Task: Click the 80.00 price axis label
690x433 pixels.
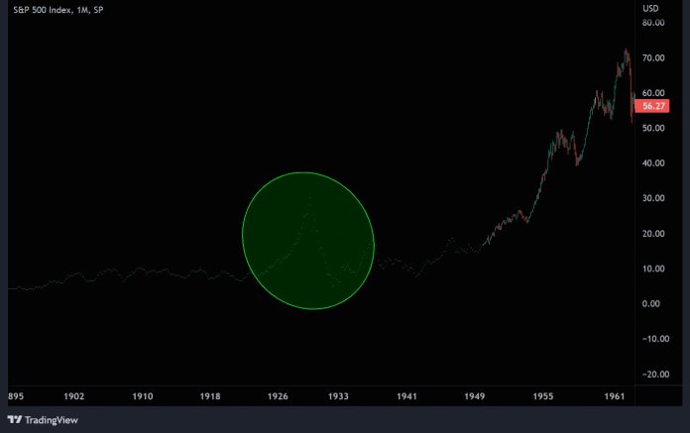Action: (653, 23)
